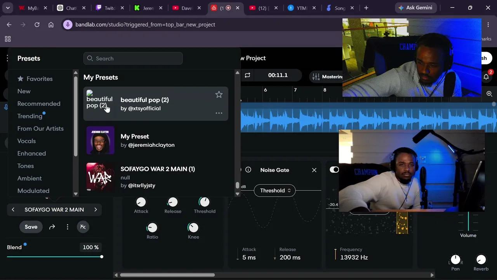Toggle the loop cycle icon in transport

[247, 75]
